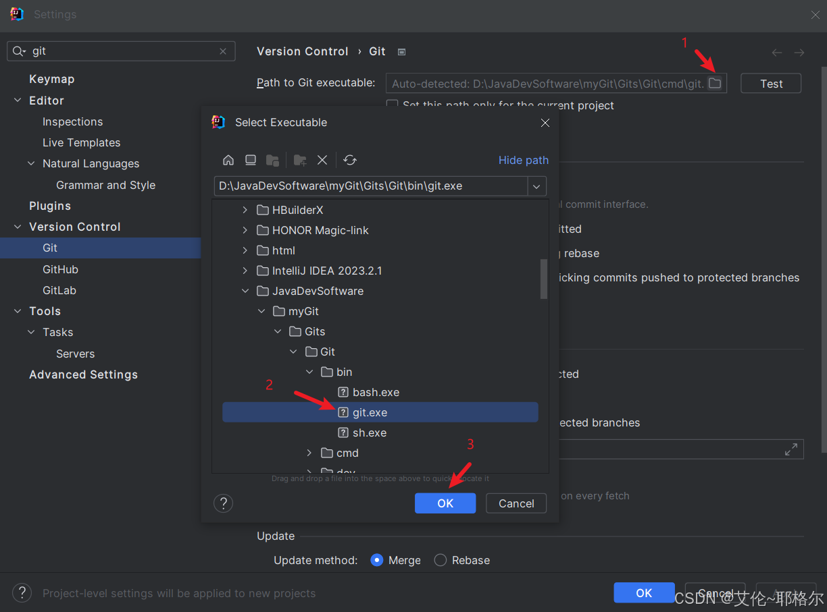The image size is (827, 612).
Task: Open Grammar and Style settings
Action: click(106, 185)
